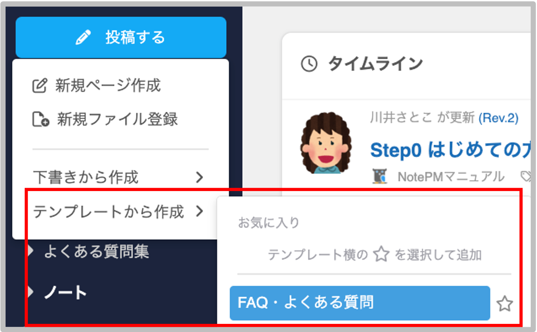537x332 pixels.
Task: Click the clock icon beside タイムライン
Action: (x=310, y=63)
